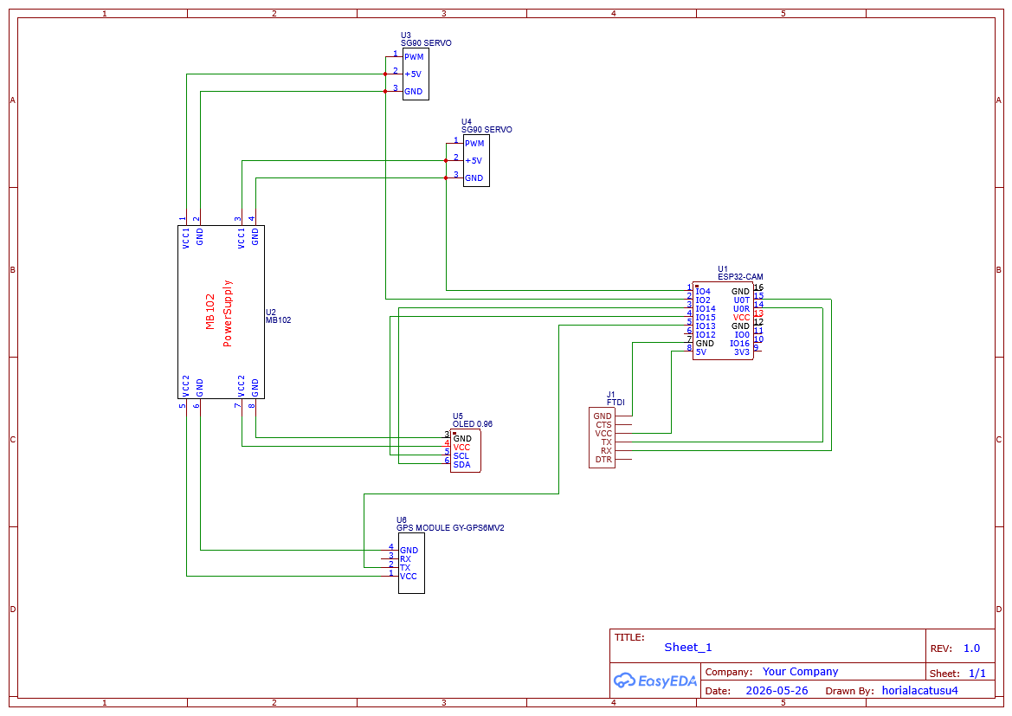The height and width of the screenshot is (716, 1012).
Task: Click the horialacatusu4 drawn-by name
Action: [x=919, y=691]
